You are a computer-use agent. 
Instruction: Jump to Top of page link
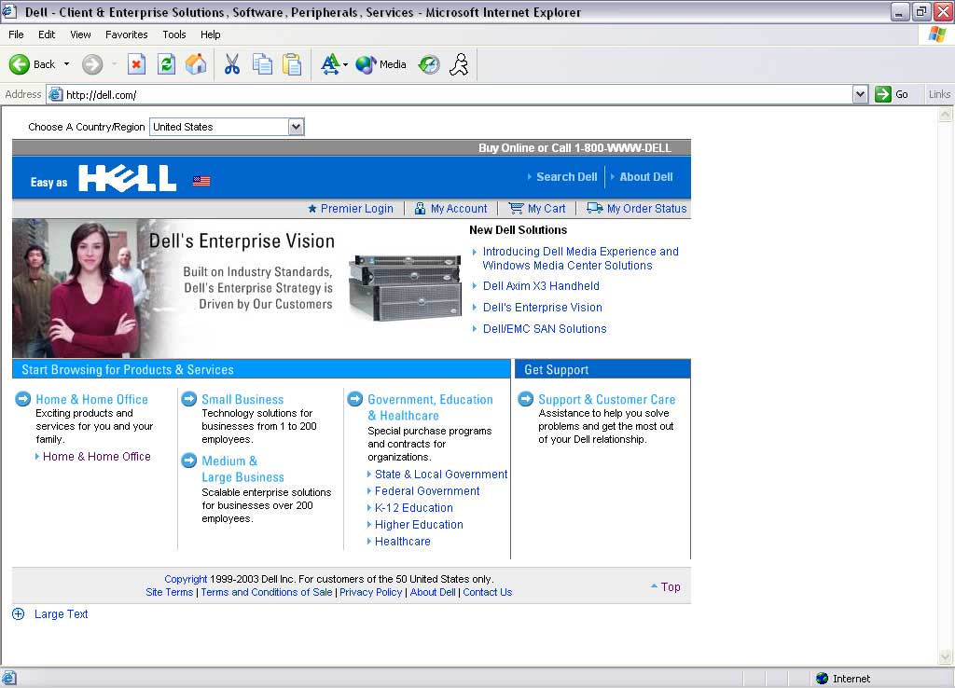[x=670, y=586]
